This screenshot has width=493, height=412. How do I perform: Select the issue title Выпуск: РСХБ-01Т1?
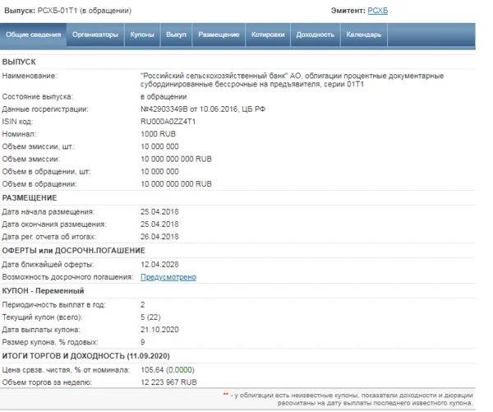coord(67,11)
